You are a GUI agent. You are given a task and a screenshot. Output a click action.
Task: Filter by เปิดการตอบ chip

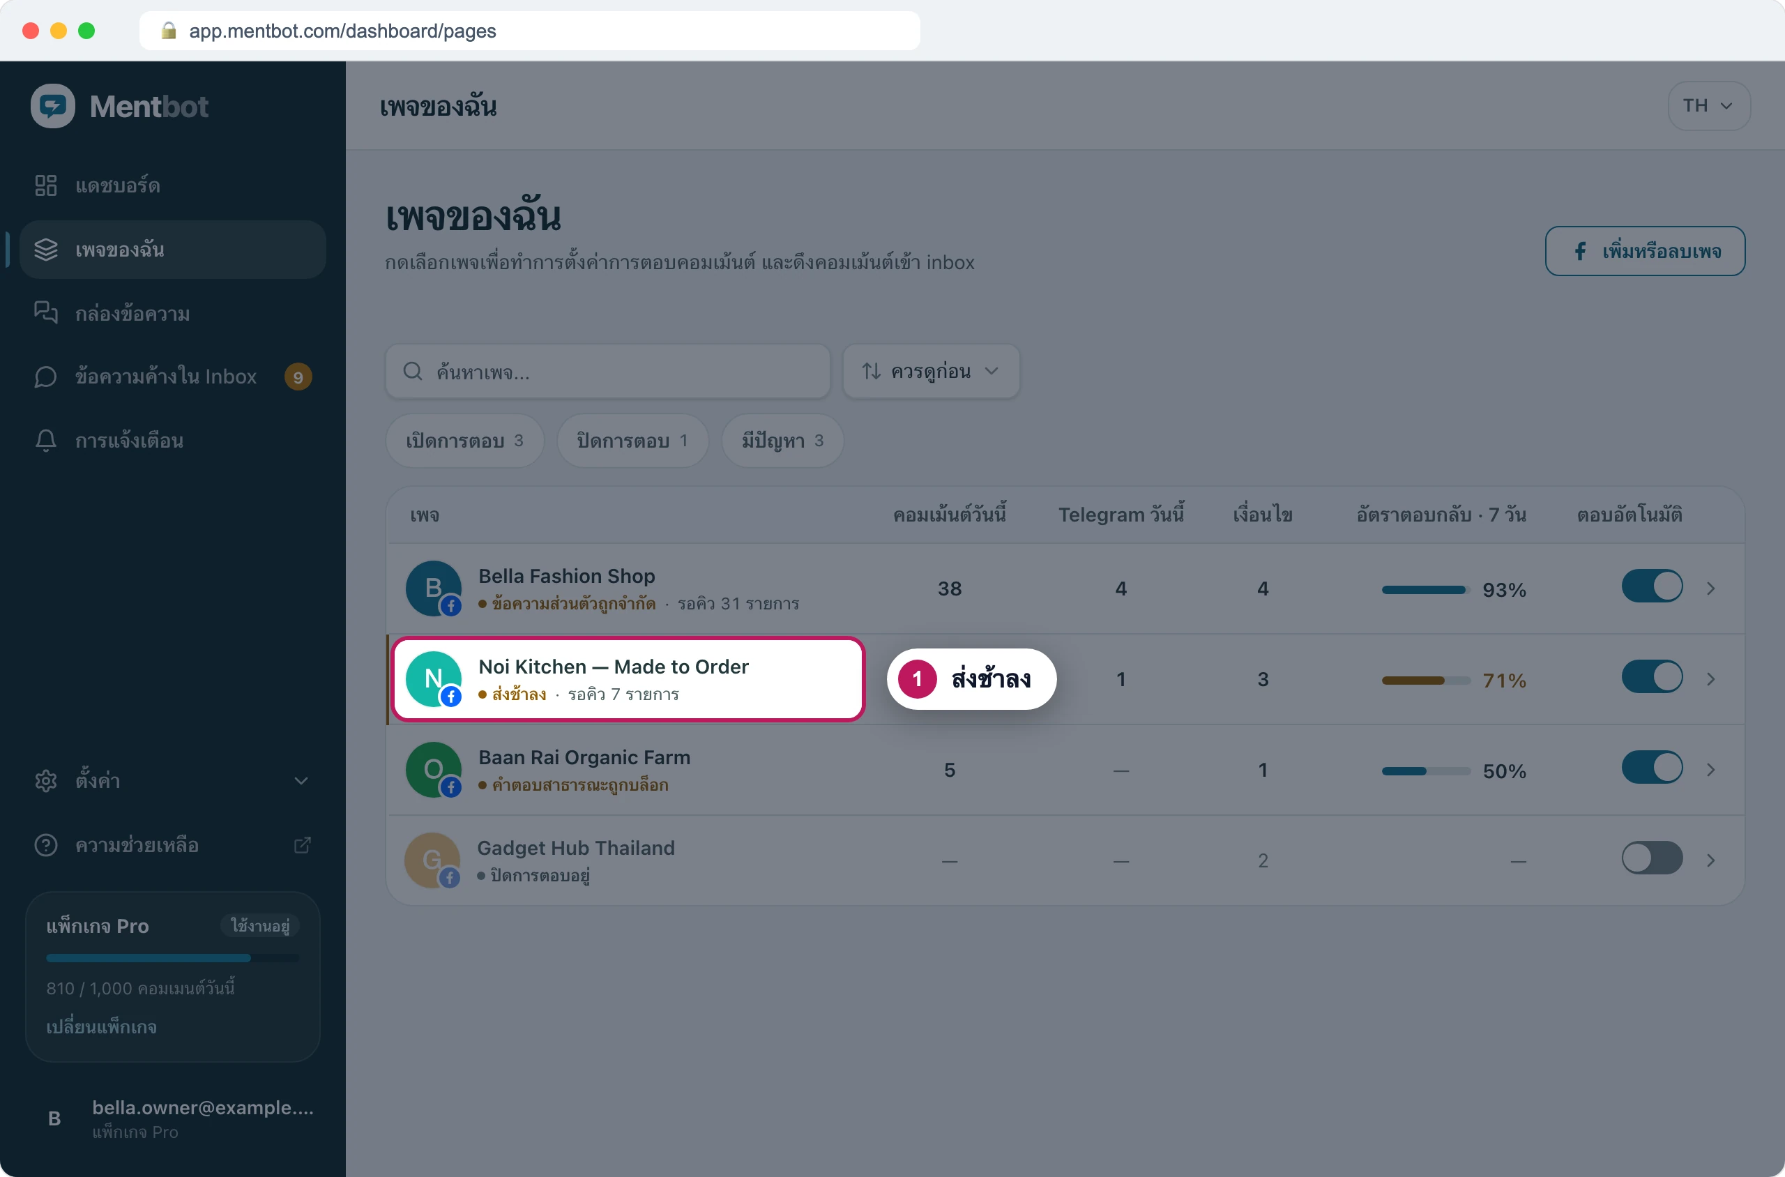[464, 441]
